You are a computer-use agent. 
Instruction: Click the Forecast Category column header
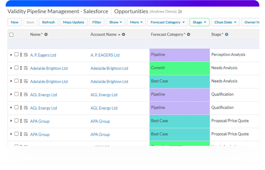[x=167, y=35]
